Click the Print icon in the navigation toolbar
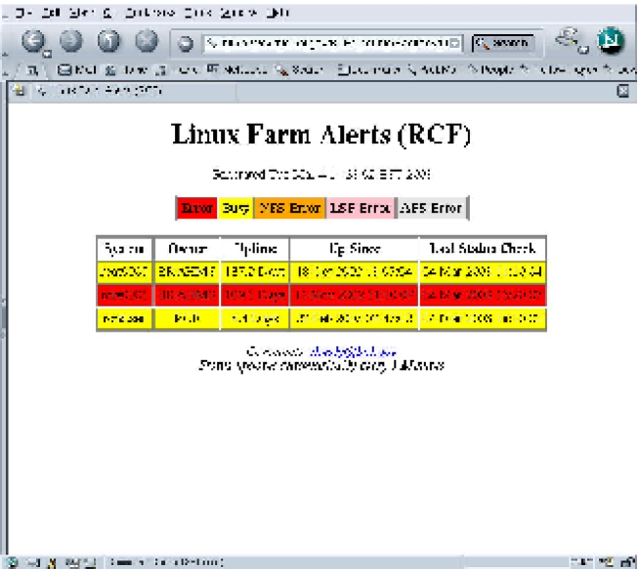The width and height of the screenshot is (639, 569). [x=568, y=38]
